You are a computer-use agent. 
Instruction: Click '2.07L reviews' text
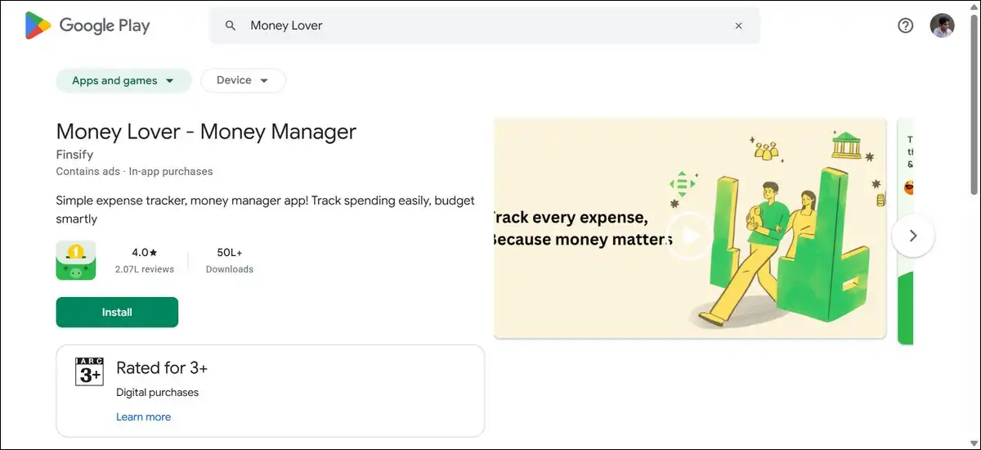click(x=145, y=269)
